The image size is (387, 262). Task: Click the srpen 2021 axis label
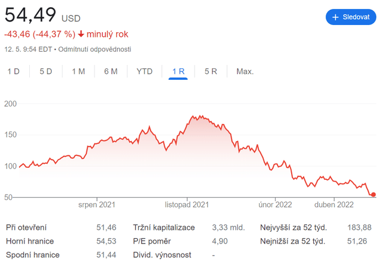click(x=97, y=205)
